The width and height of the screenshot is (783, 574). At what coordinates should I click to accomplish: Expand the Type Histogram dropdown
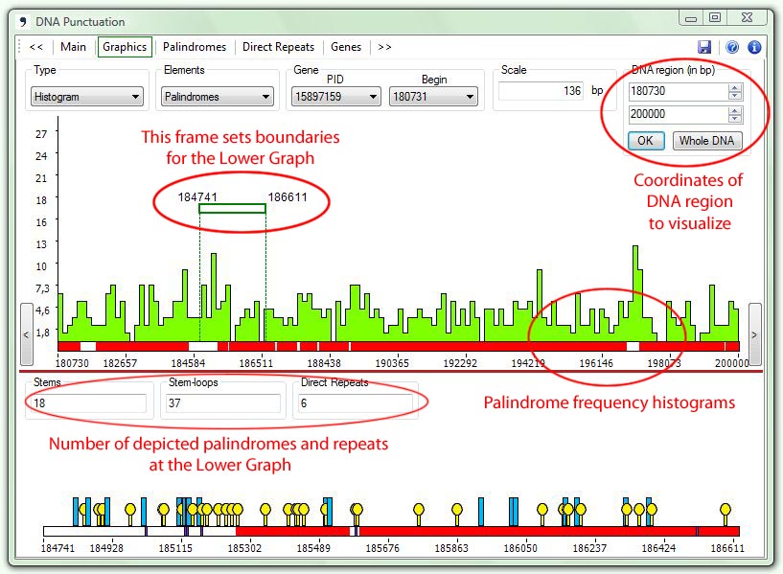[87, 97]
